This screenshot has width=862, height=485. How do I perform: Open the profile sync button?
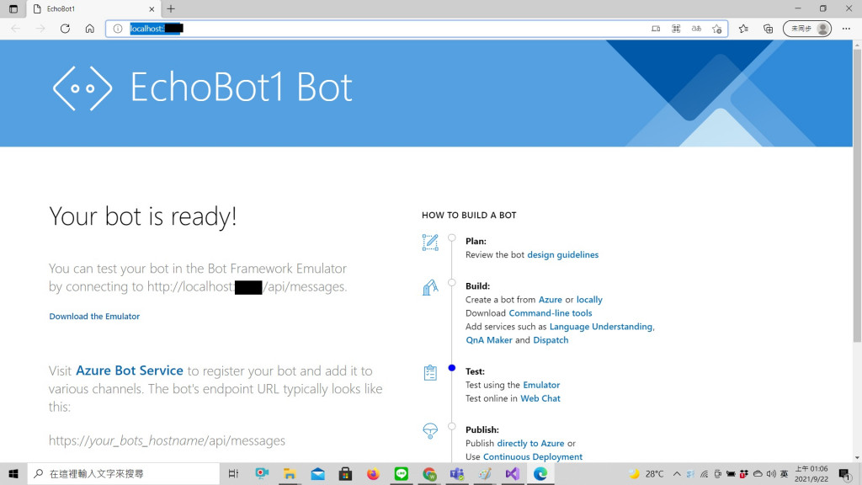tap(807, 29)
